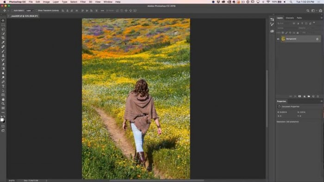This screenshot has height=182, width=324.
Task: Select the Pen tool
Action: tap(3, 82)
